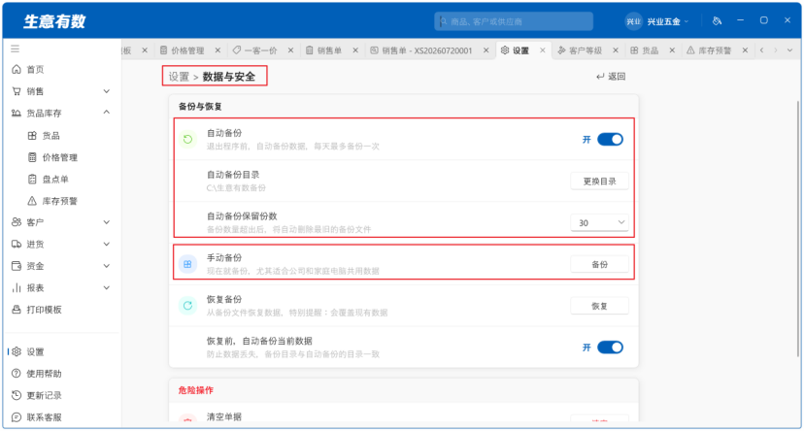Viewport: 804px width, 431px height.
Task: Collapse the 货品库存 section chevron
Action: point(106,113)
